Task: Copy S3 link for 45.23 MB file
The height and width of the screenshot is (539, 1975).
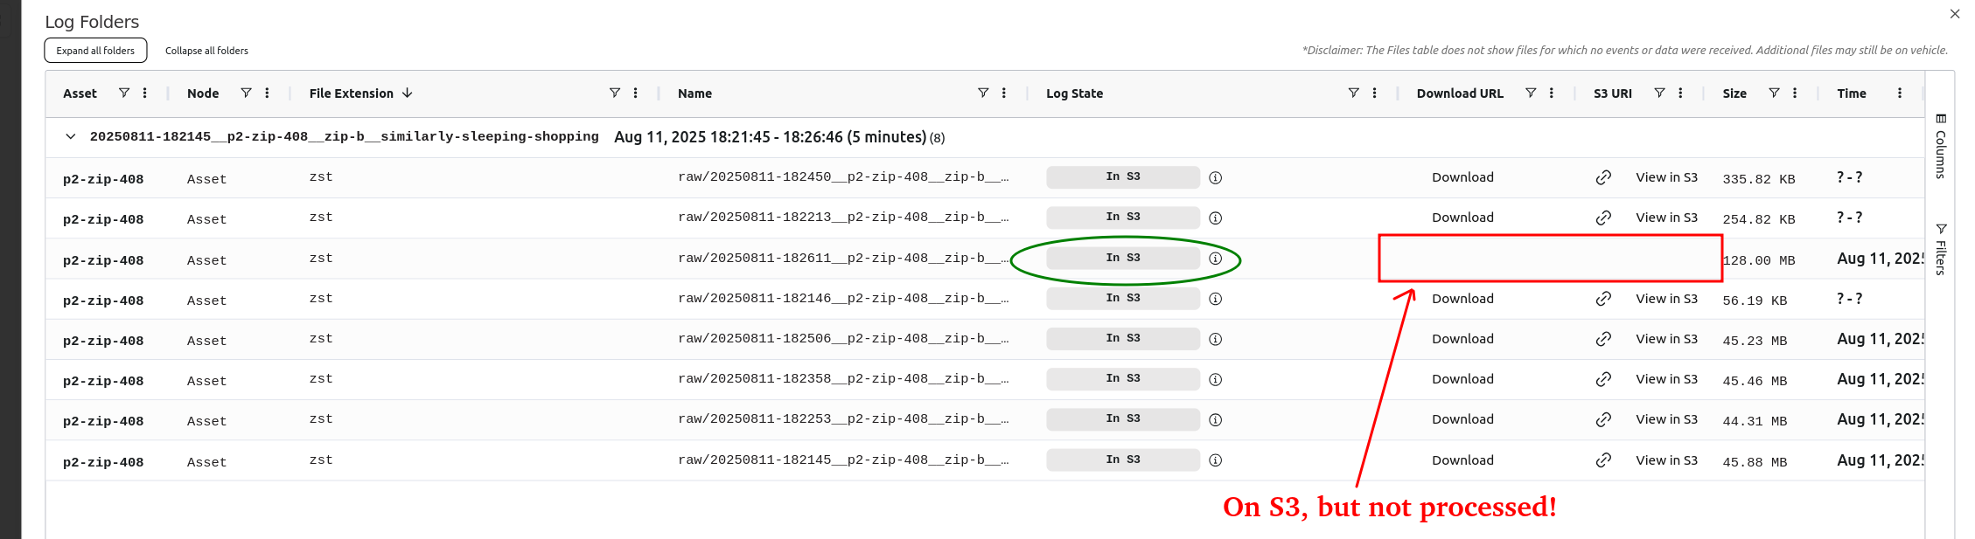Action: (x=1603, y=339)
